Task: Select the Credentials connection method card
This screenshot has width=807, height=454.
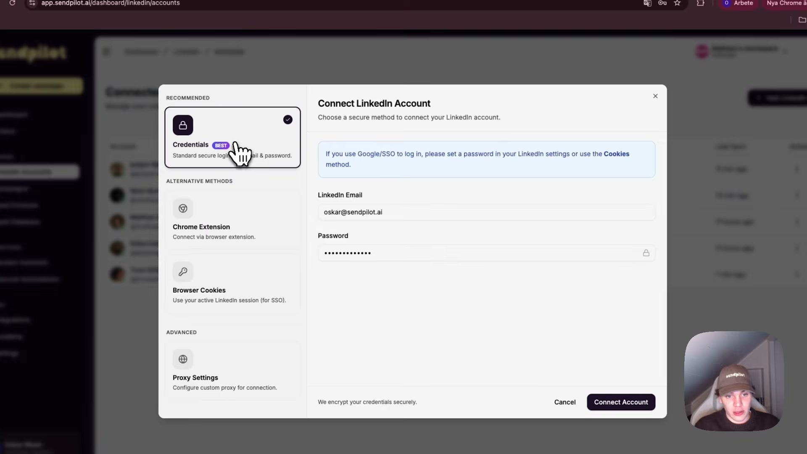Action: [232, 137]
